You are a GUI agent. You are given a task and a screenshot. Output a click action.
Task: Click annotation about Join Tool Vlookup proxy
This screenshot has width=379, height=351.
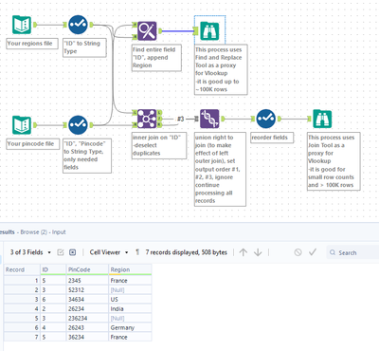334,161
